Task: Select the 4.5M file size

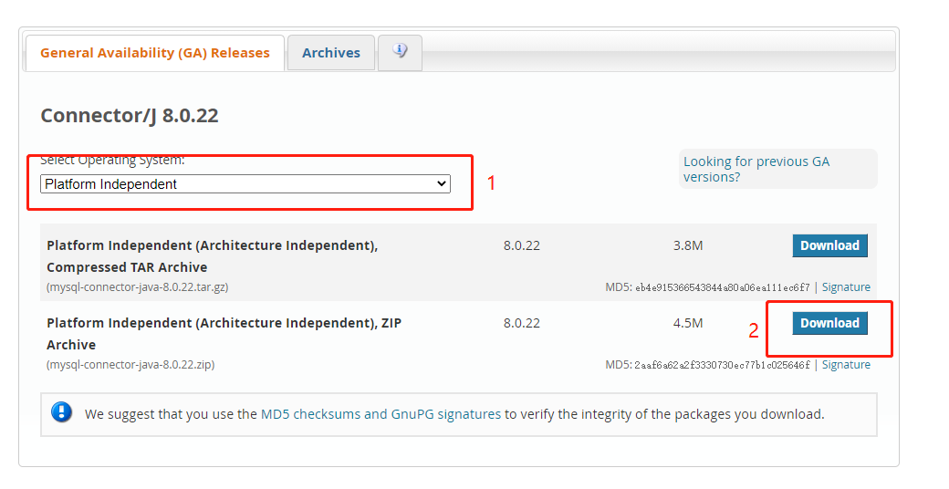Action: point(688,323)
